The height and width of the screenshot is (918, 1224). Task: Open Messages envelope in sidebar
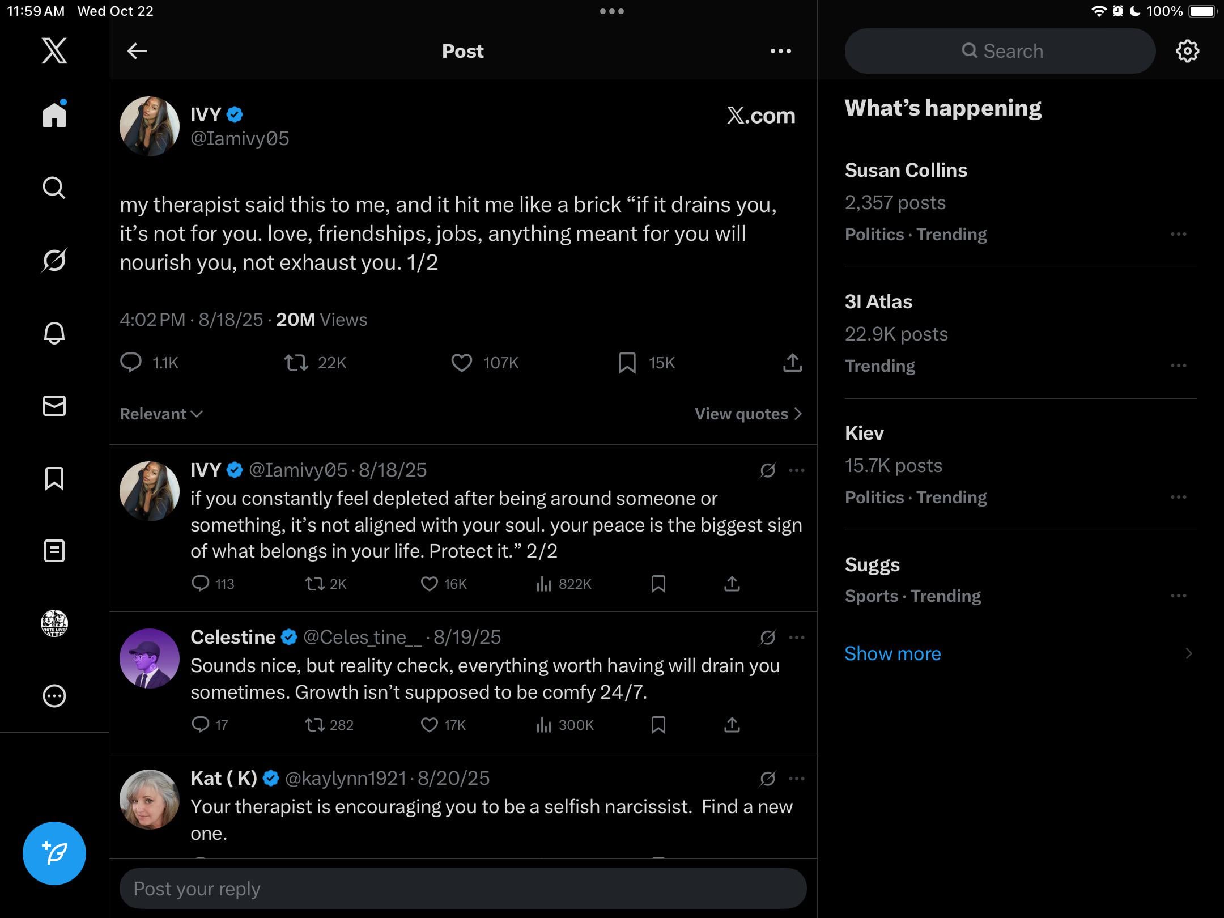pyautogui.click(x=54, y=406)
